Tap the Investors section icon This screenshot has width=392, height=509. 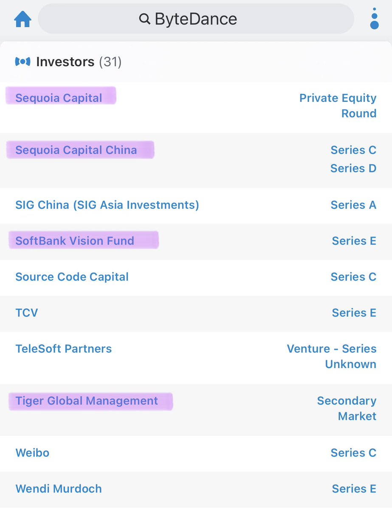click(x=23, y=62)
